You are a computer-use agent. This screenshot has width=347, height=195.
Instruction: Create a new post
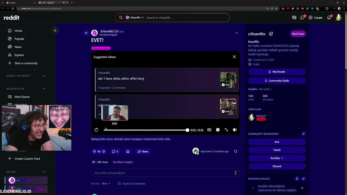[x=316, y=18]
